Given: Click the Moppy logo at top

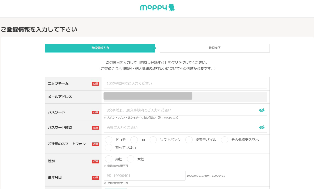Looking at the screenshot, I should tap(157, 7).
